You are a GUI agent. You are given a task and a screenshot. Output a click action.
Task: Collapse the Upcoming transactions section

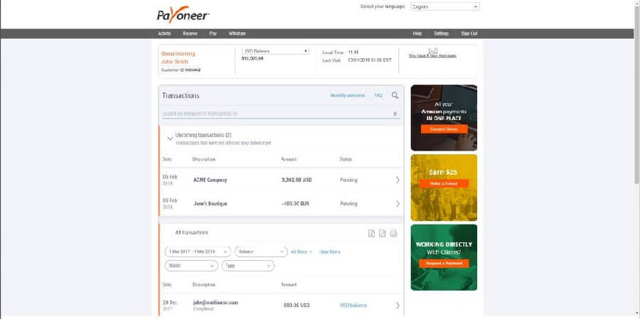170,139
